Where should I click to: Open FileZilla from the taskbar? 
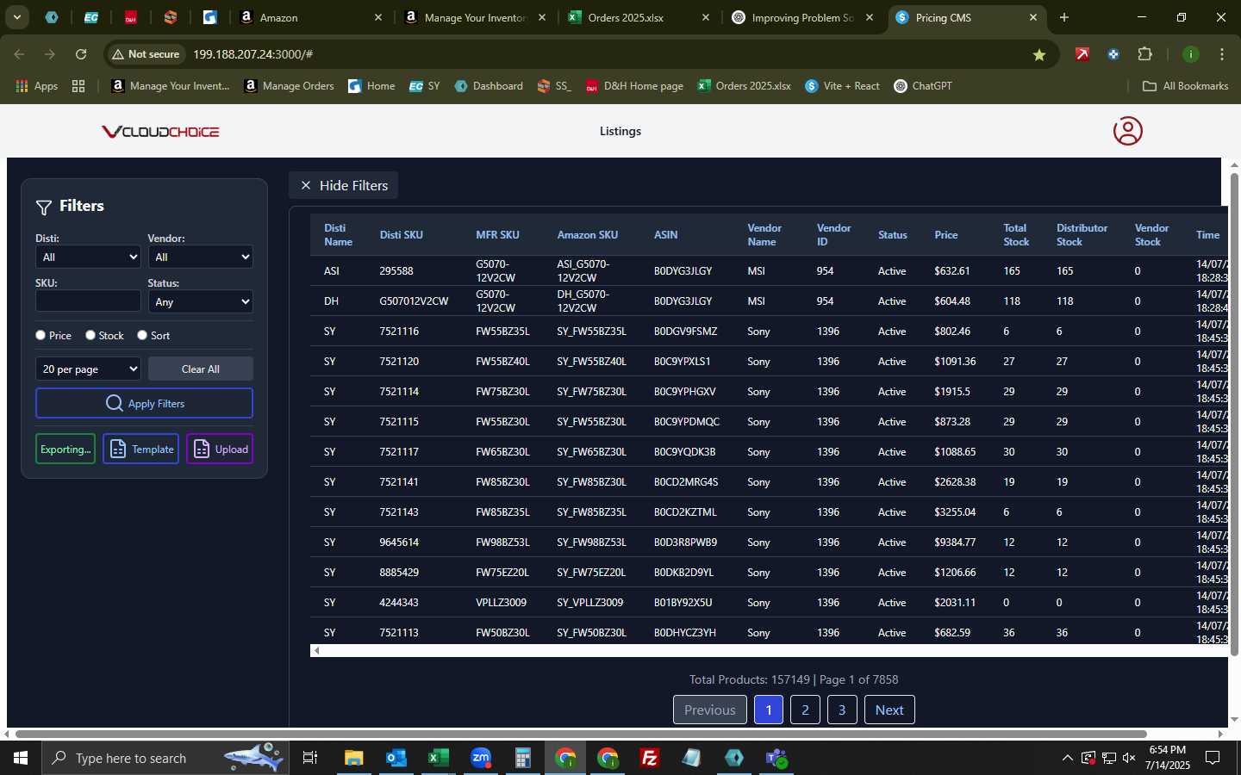click(650, 758)
